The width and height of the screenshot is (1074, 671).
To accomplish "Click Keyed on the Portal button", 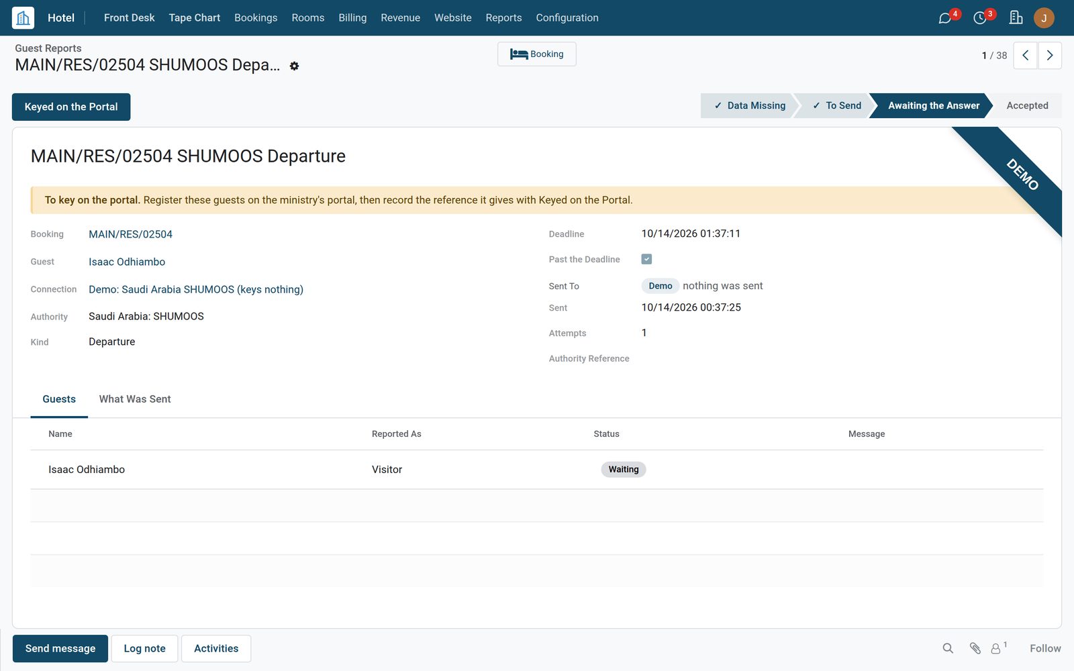I will coord(71,107).
